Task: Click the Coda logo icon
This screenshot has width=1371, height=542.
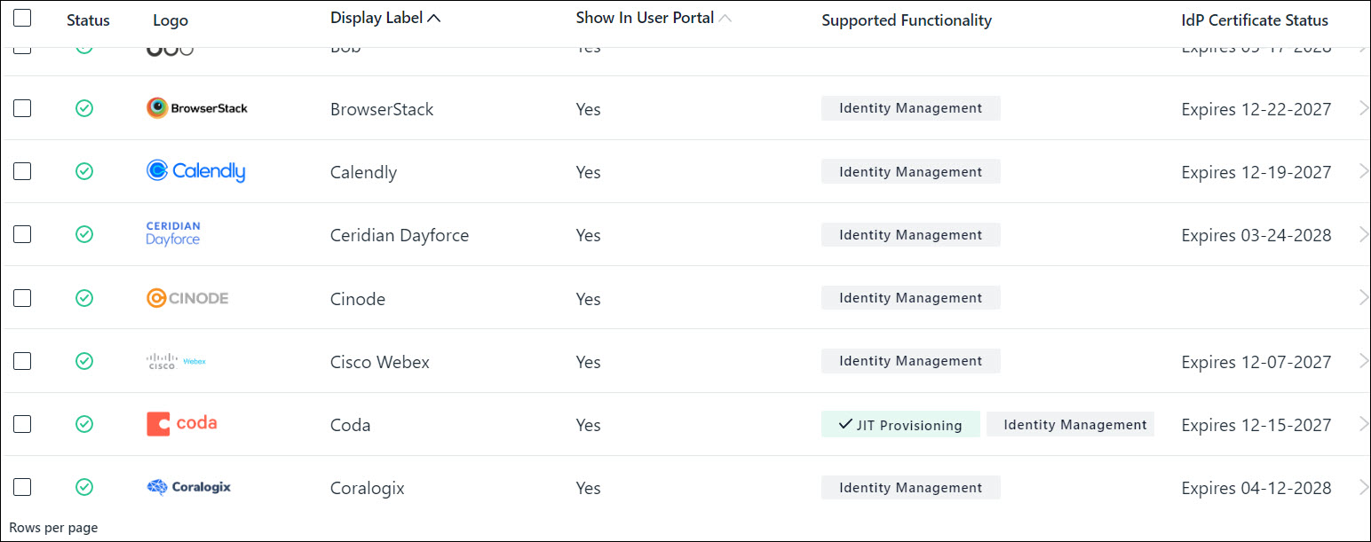Action: (182, 424)
